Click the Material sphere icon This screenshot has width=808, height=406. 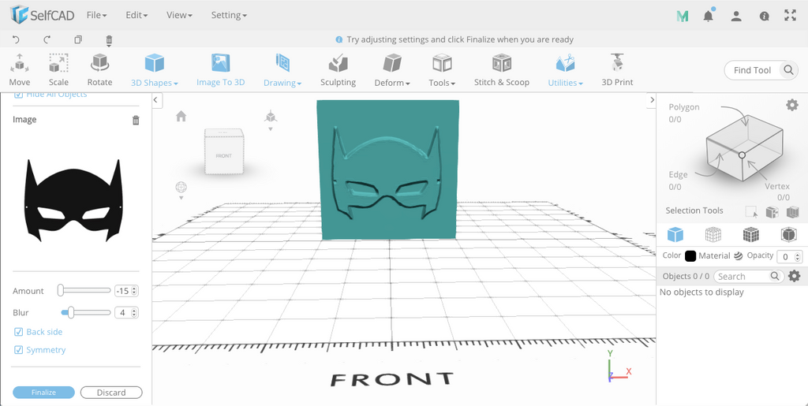tap(738, 255)
